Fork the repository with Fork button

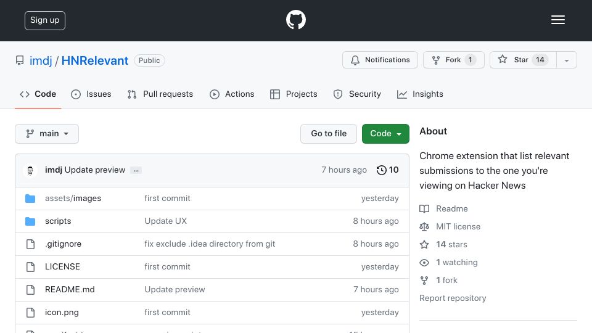(453, 60)
